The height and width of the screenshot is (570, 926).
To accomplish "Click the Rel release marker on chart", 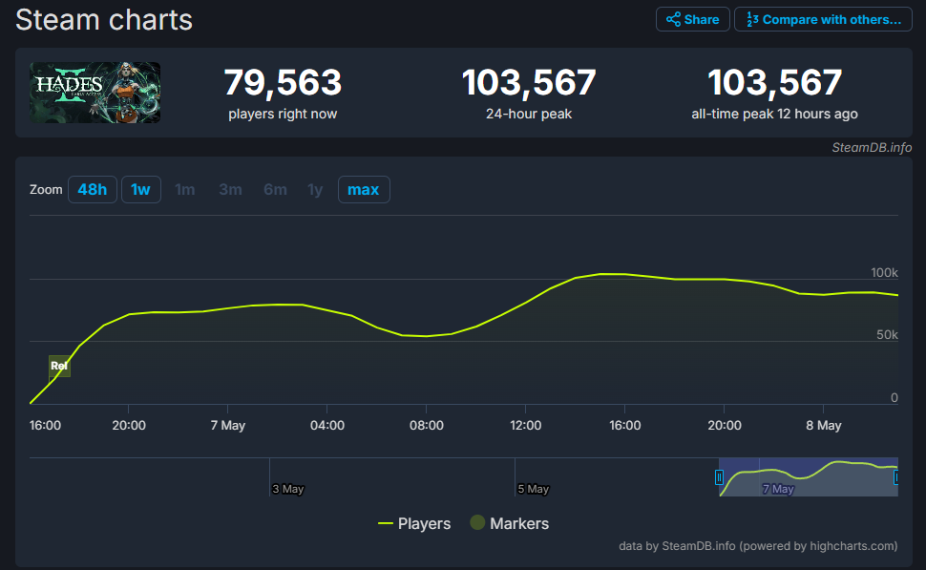I will [59, 366].
